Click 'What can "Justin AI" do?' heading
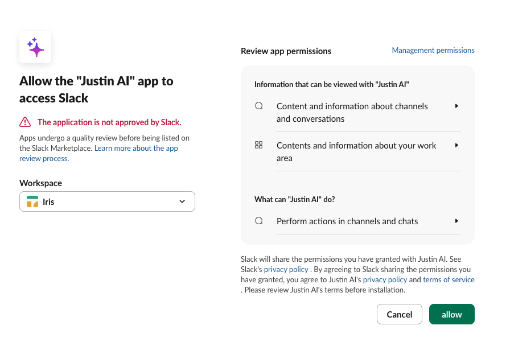Screen dimensions: 510x350 (x=295, y=199)
